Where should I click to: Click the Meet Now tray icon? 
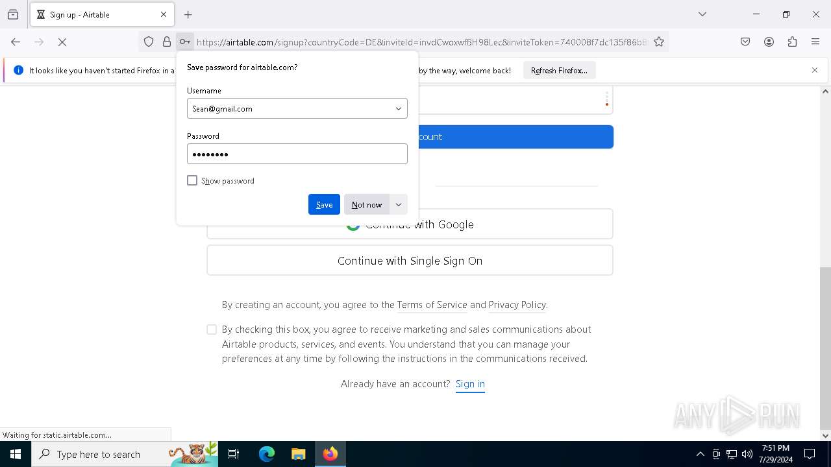716,454
